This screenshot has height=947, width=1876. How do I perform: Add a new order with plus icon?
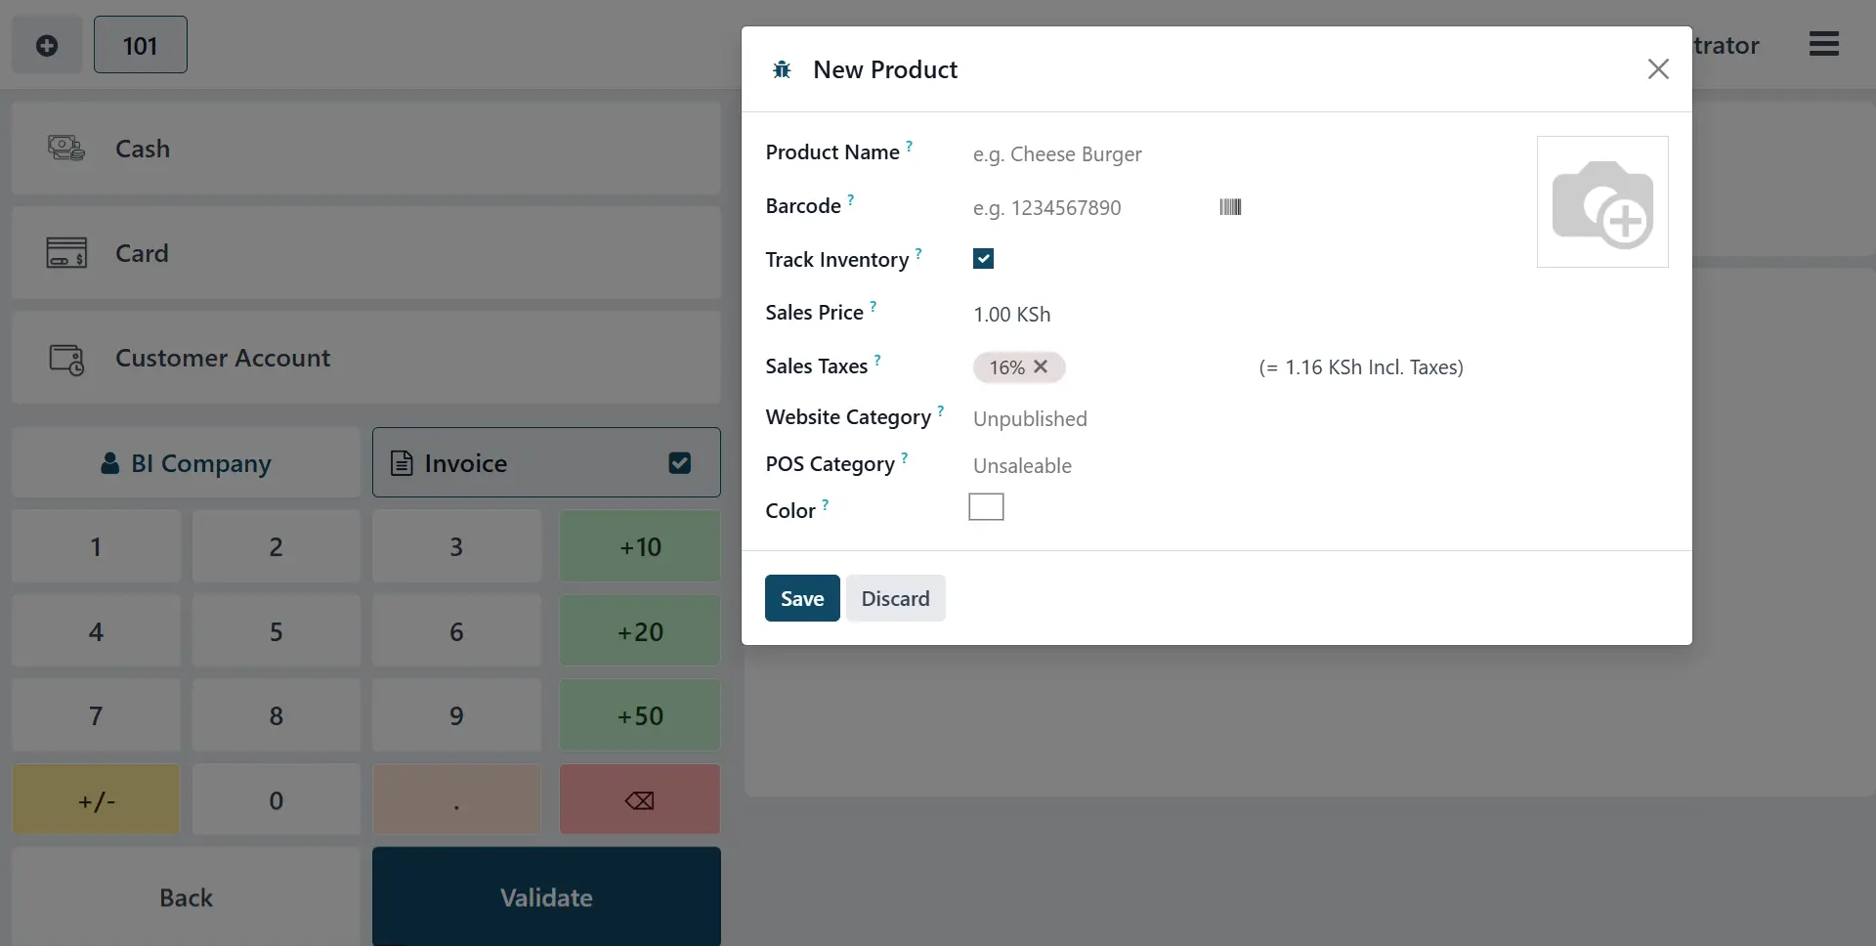click(47, 45)
